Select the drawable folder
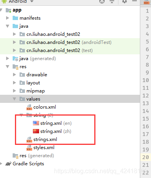Viewport: 151px width, 178px height. tap(37, 75)
